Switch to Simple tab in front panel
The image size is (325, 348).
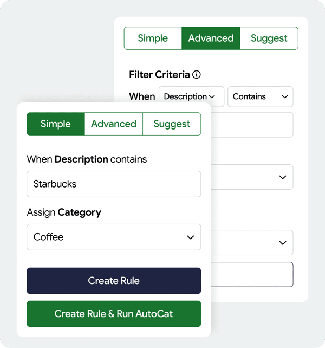pyautogui.click(x=56, y=124)
